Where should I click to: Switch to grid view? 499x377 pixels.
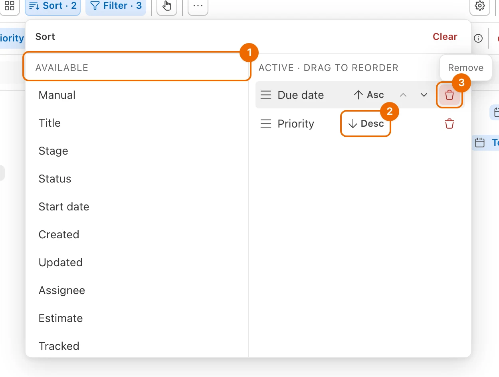tap(10, 6)
